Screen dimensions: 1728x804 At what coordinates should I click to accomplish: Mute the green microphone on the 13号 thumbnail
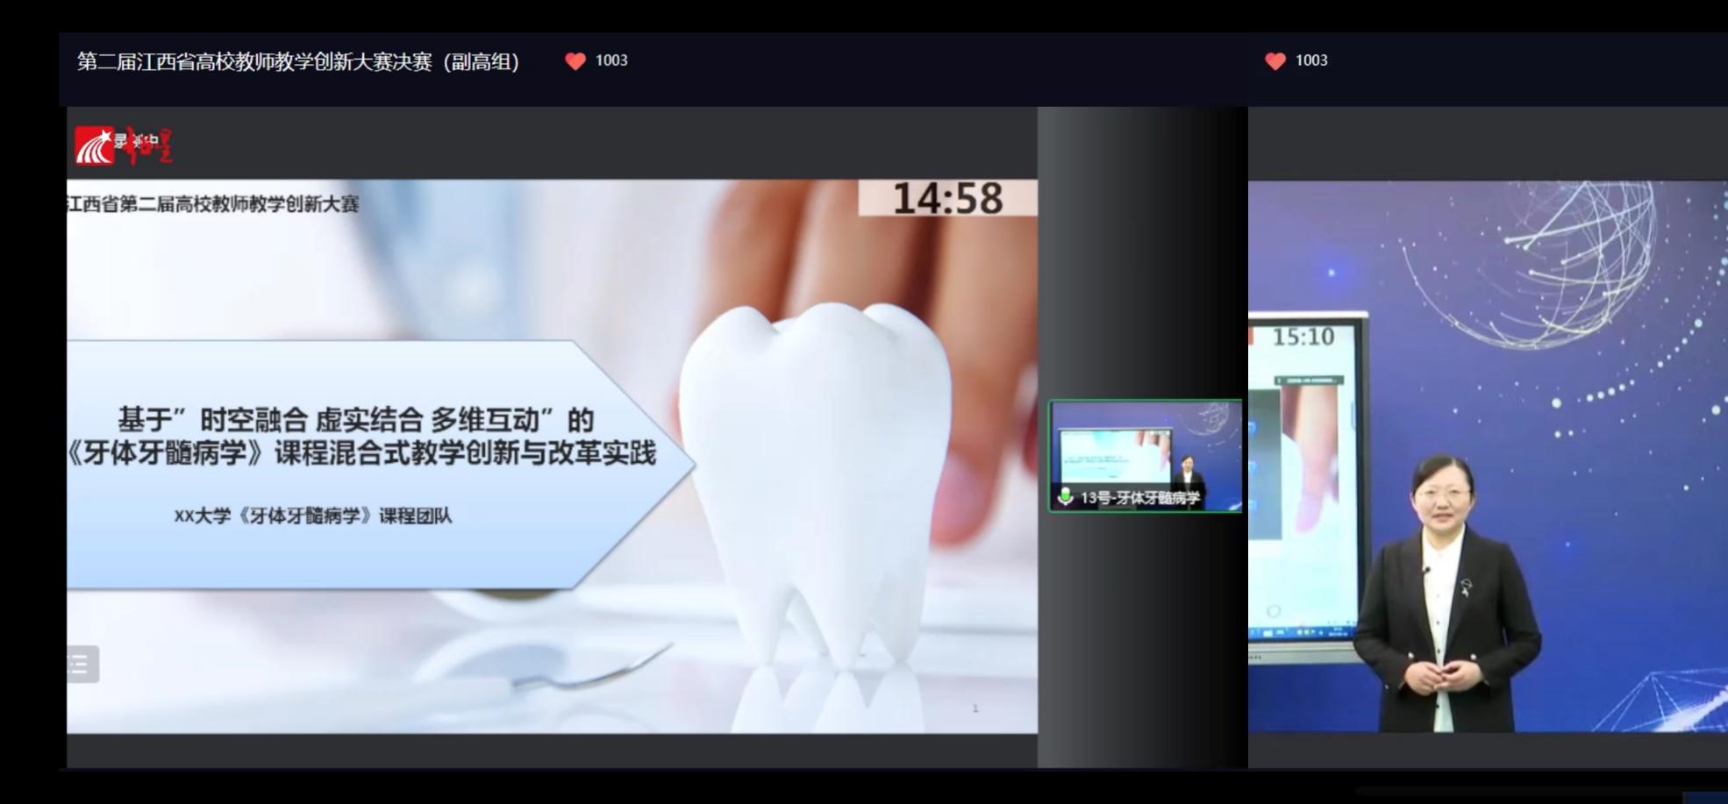[x=1065, y=496]
